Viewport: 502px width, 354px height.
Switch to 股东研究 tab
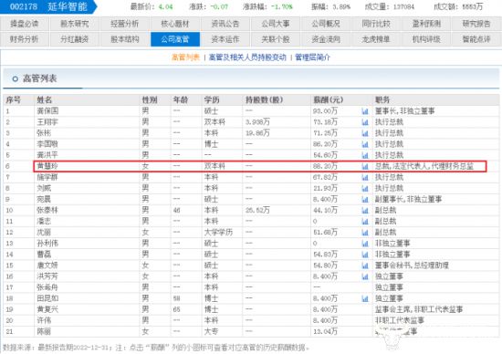point(75,24)
